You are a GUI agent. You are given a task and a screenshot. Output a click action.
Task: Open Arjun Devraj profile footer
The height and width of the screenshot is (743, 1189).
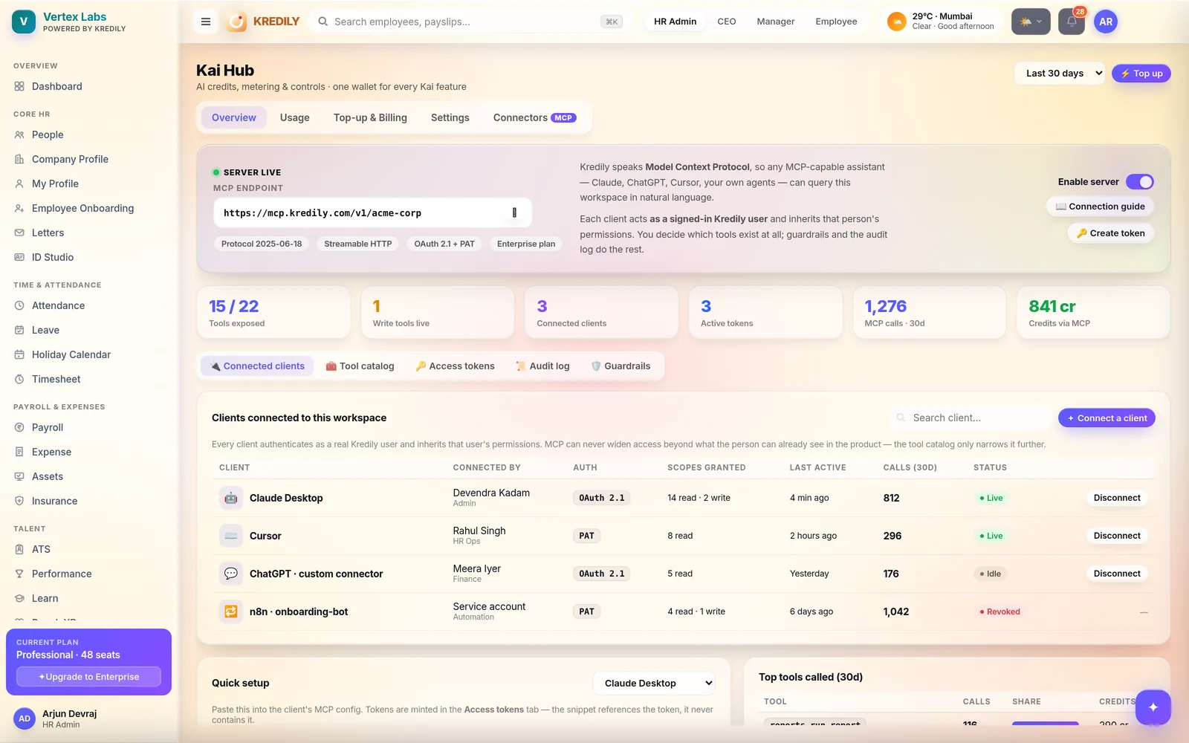tap(89, 718)
